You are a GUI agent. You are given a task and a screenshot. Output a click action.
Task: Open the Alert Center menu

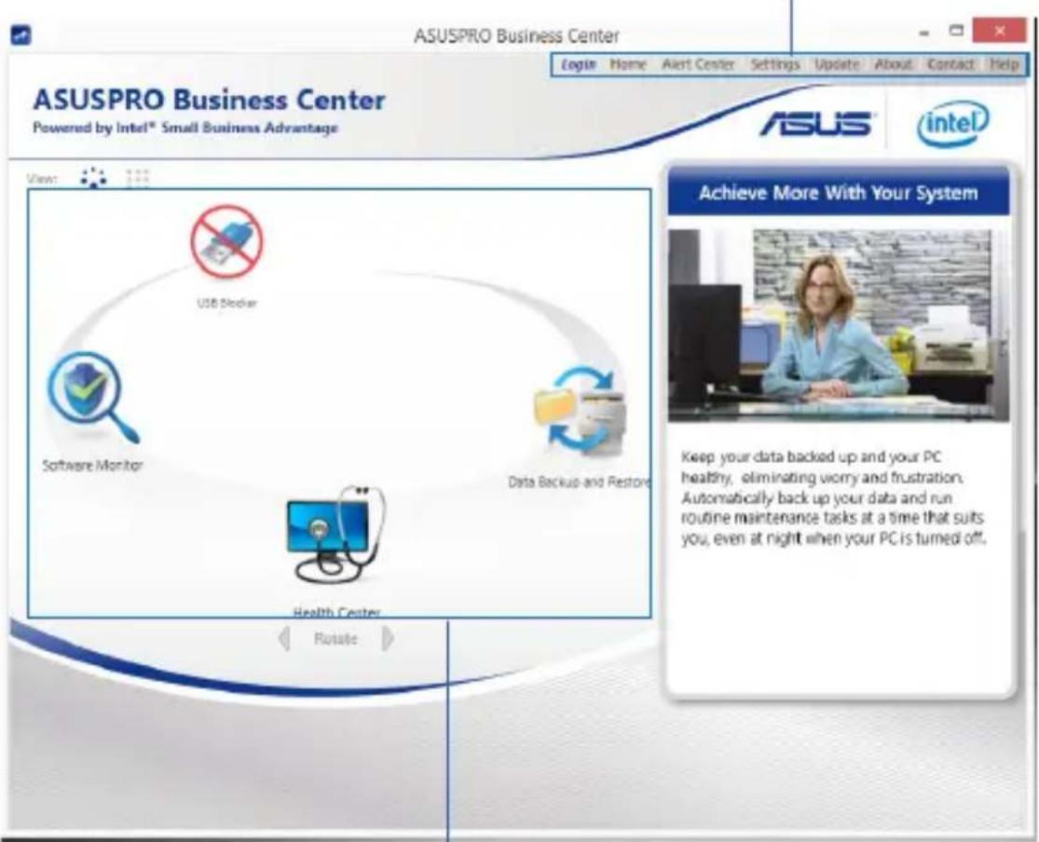click(x=698, y=64)
